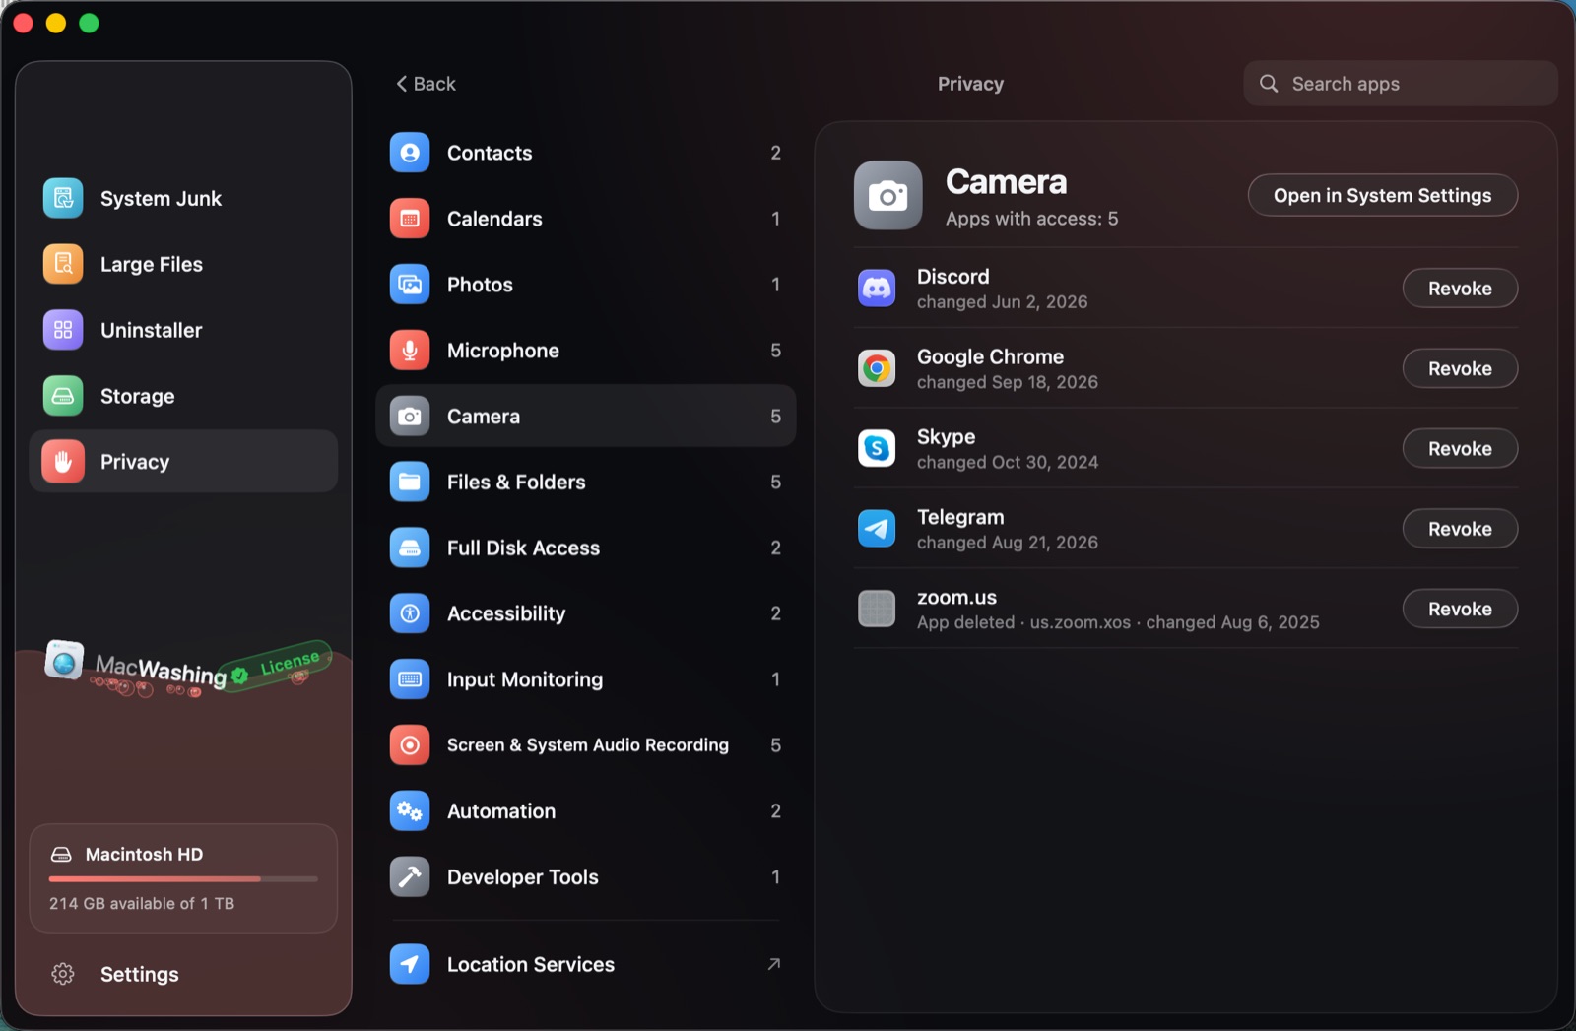The height and width of the screenshot is (1031, 1576).
Task: Click the Location Services arrow icon
Action: click(410, 964)
